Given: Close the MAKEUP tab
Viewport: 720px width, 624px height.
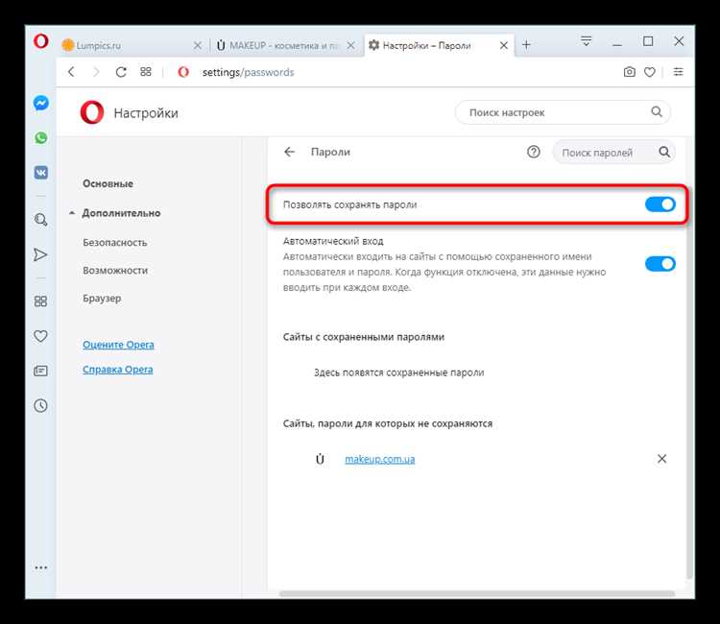Looking at the screenshot, I should click(x=350, y=45).
